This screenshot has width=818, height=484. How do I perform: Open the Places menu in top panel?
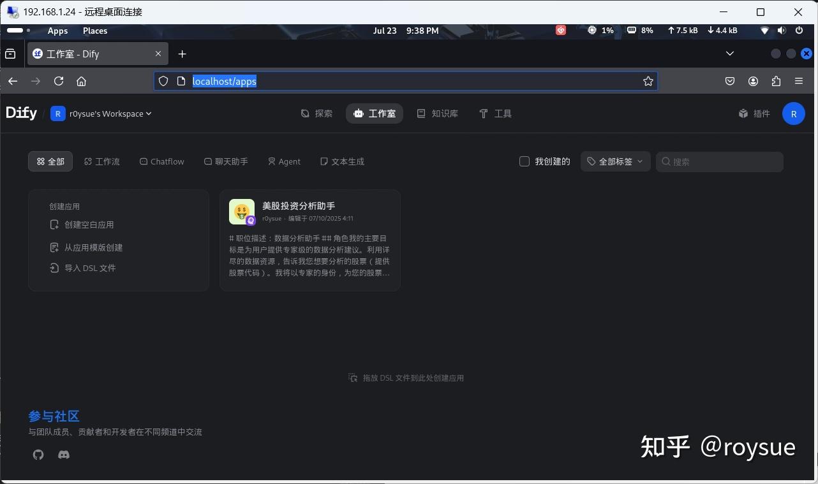point(95,30)
